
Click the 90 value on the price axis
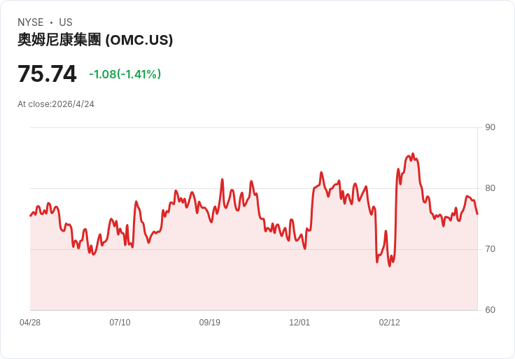click(x=490, y=127)
